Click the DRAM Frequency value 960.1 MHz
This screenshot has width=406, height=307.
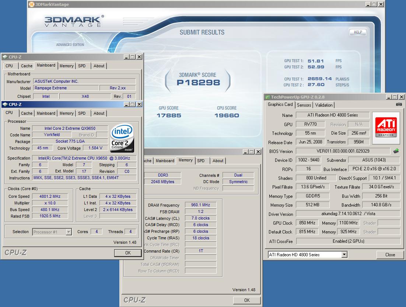tap(201, 205)
